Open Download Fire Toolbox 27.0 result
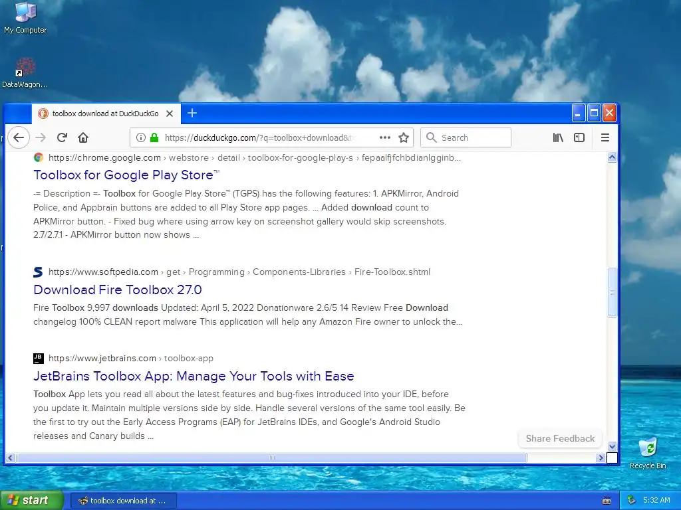681x510 pixels. coord(118,290)
